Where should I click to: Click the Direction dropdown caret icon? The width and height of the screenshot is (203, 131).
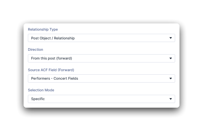tap(171, 58)
